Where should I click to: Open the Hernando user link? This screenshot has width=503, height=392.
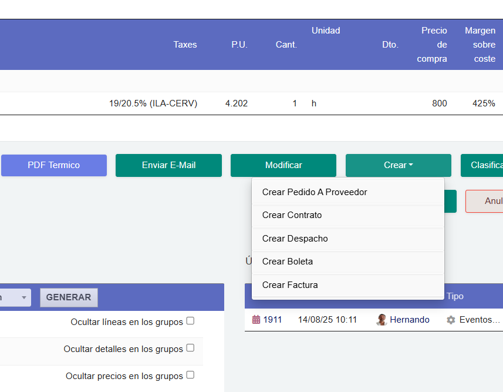point(410,319)
